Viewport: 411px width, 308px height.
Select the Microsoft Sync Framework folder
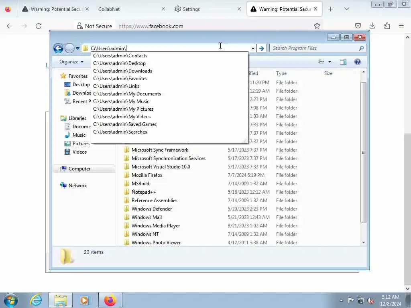(160, 150)
